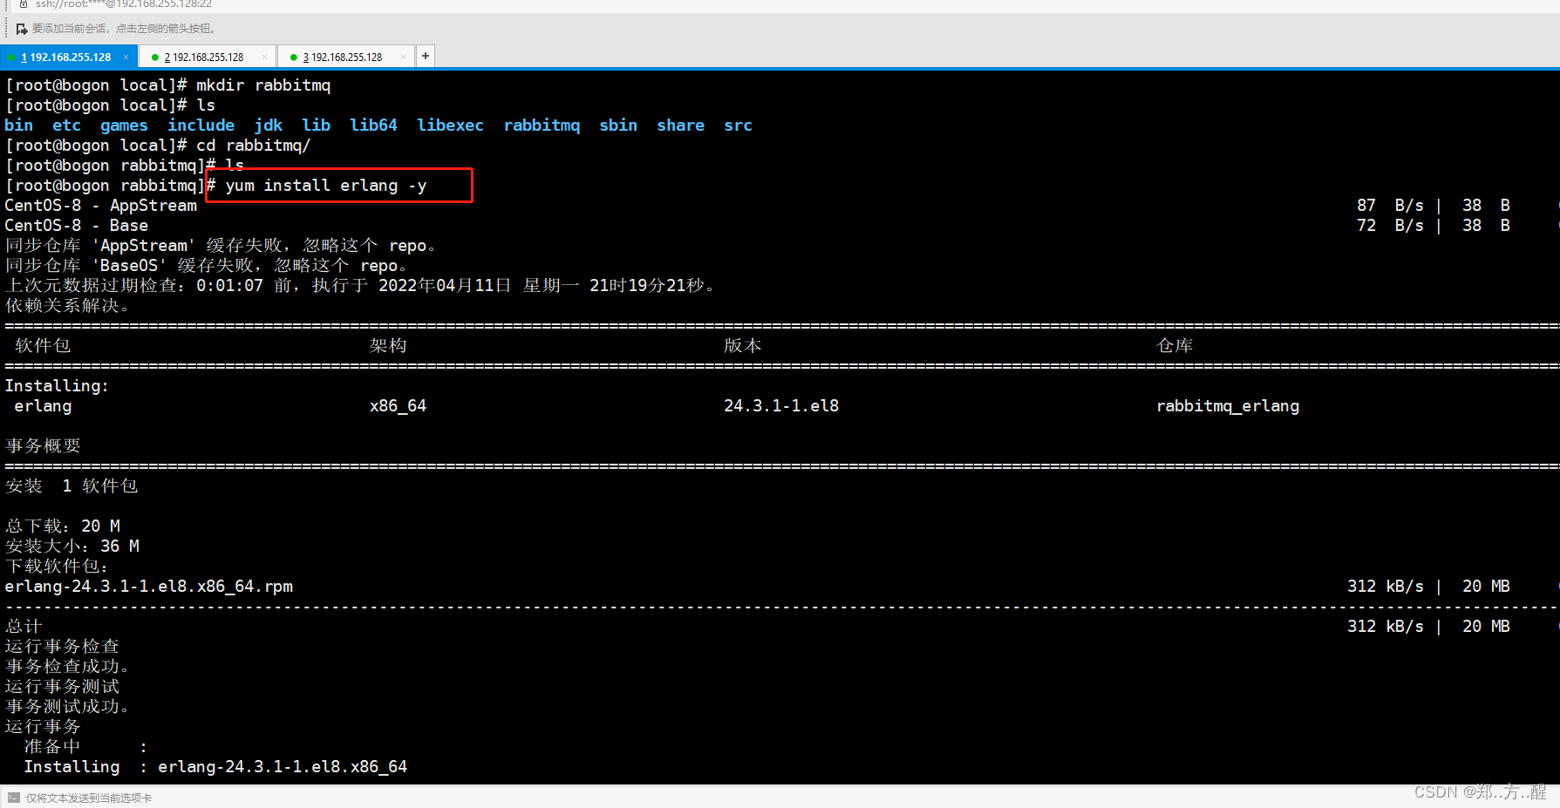Close session tab 1
Screen dimensions: 1560x808
pos(126,58)
